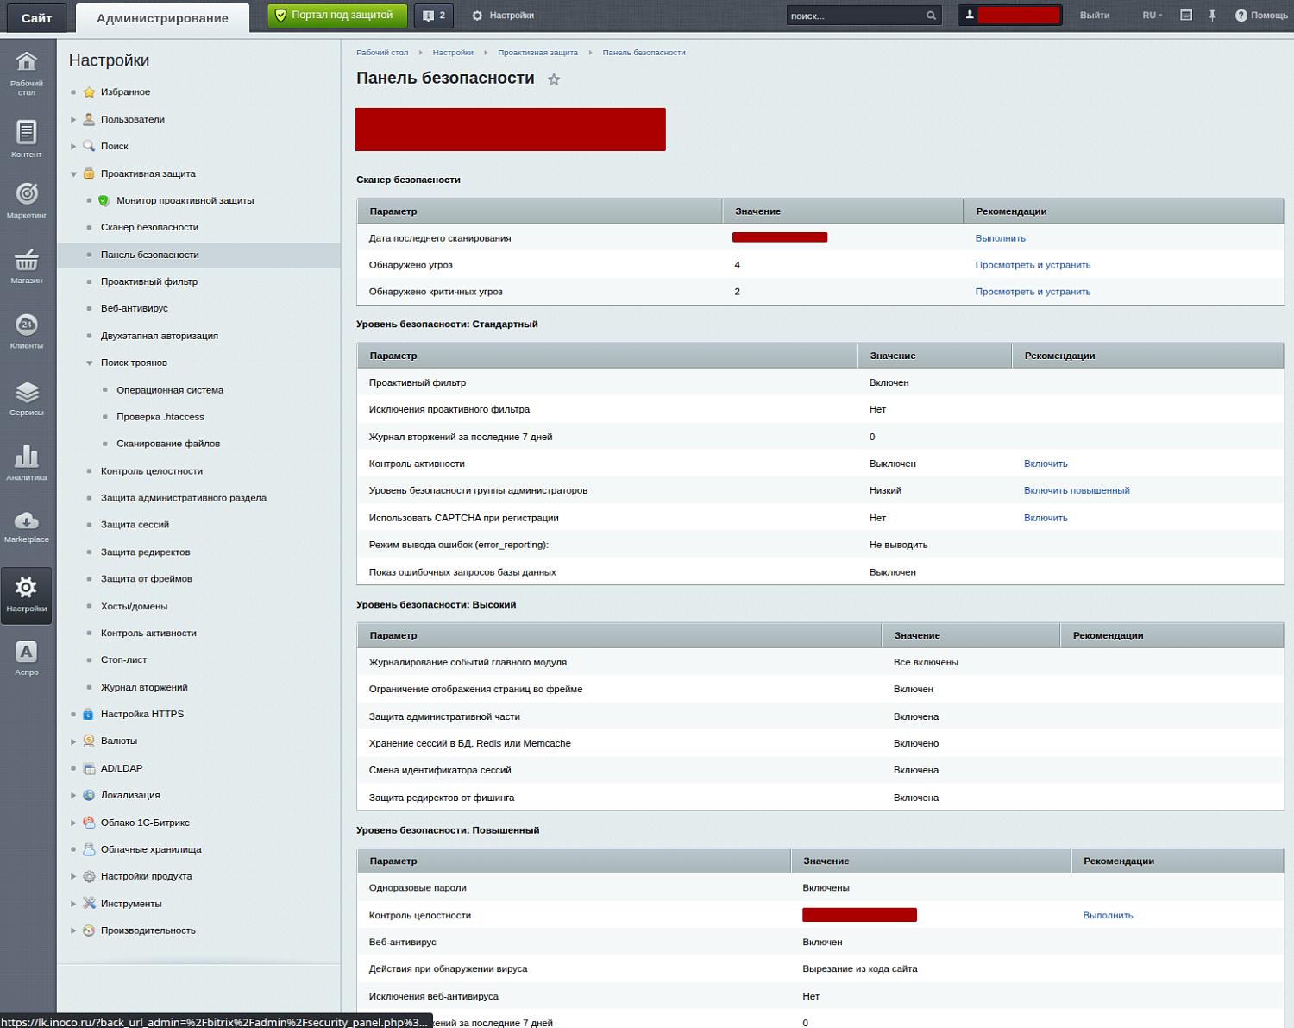Click 'Включить повышенный' recommendation link
Screen dimensions: 1294x1028
(1076, 490)
